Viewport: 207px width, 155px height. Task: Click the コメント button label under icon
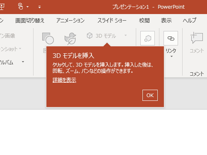(x=197, y=51)
